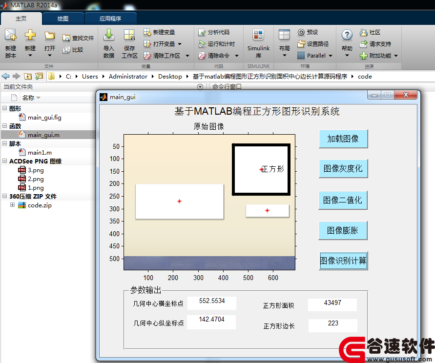Click the back navigation arrow in address bar
Screen dimensions: 435x363
(x=5, y=76)
